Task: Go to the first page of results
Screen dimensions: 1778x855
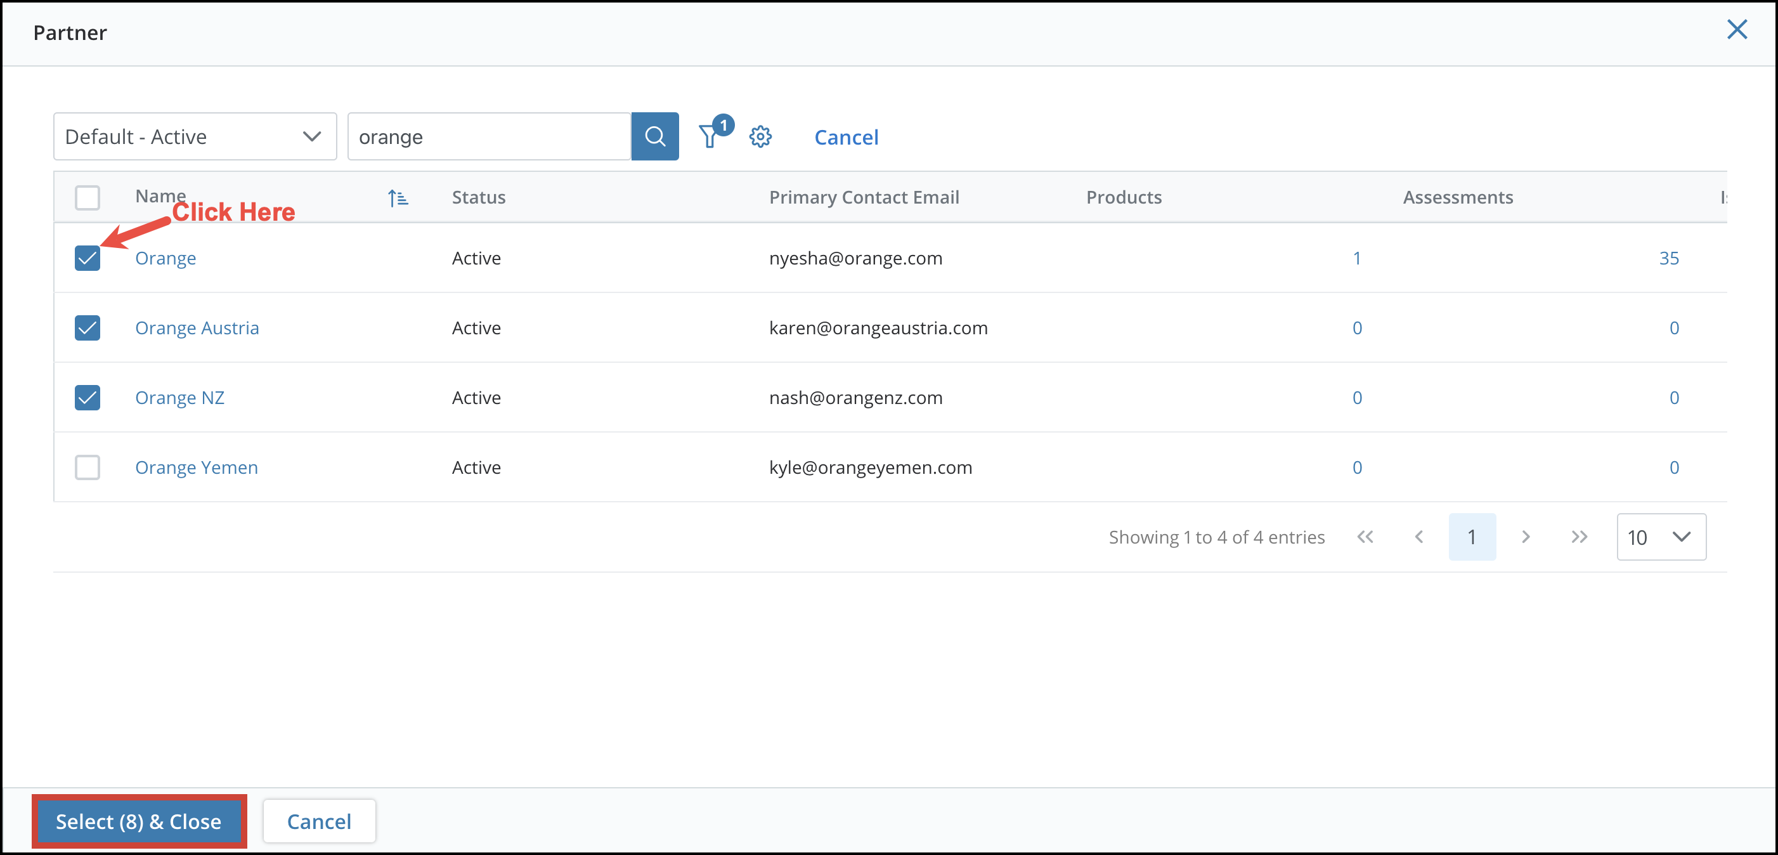Action: 1365,537
